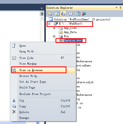Screen dimensions: 123x124
Task: Pin the Solution Explorer panel with pushpin
Action: tap(120, 8)
